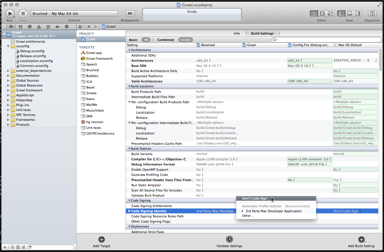Screen dimensions: 384x252
Task: Click the Run button
Action: click(x=10, y=14)
